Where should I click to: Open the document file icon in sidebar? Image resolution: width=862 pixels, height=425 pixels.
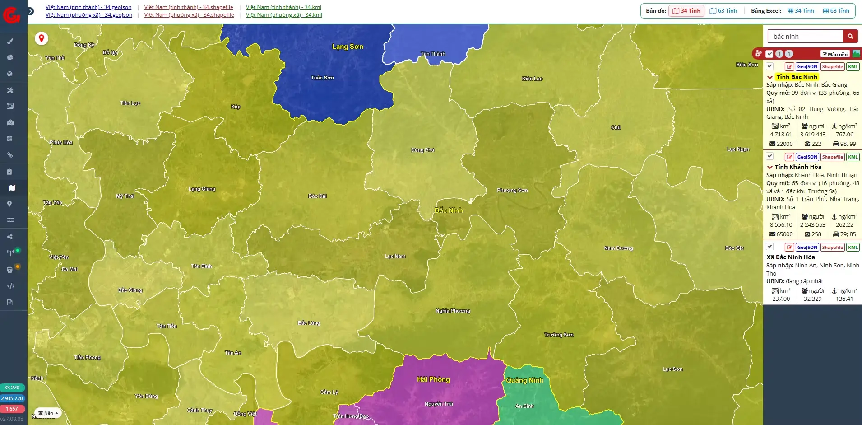[10, 302]
